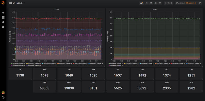Image resolution: width=205 pixels, height=101 pixels.
Task: Click Refresh every 5s interval text
Action: pos(191,3)
